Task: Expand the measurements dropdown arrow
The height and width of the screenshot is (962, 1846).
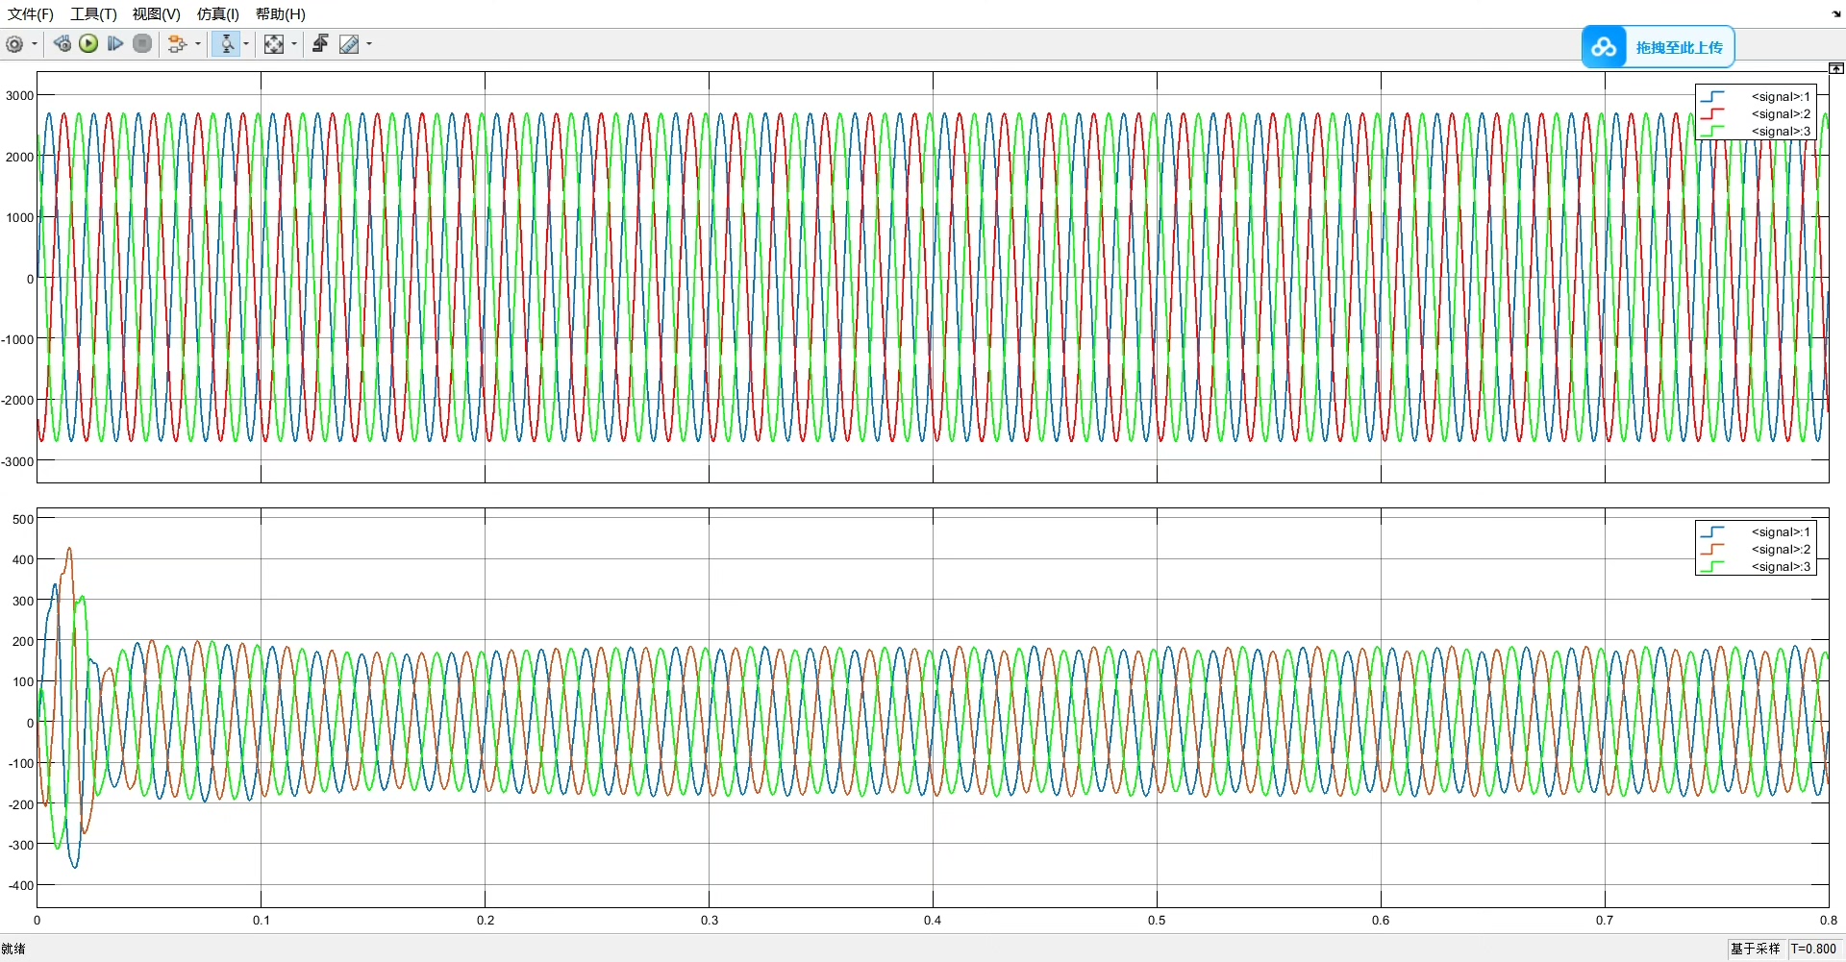Action: coord(369,44)
